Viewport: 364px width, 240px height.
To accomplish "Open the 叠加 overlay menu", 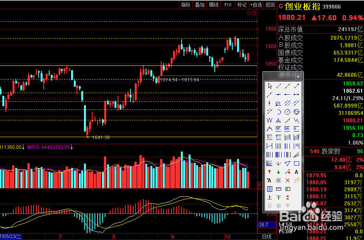I will click(200, 5).
